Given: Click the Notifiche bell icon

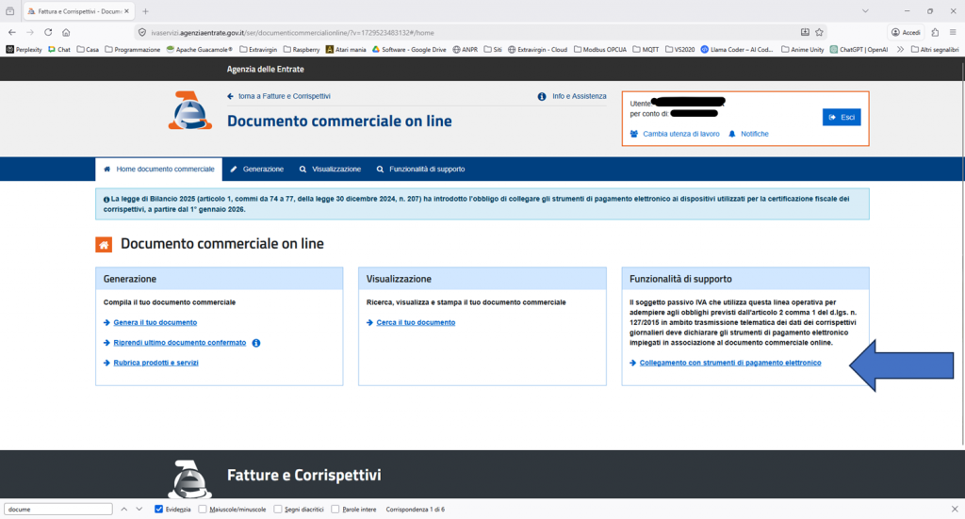Looking at the screenshot, I should [x=731, y=134].
